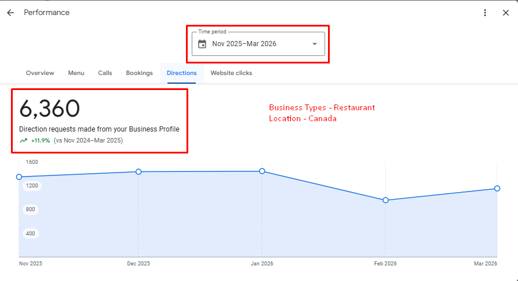Click the Directions tab
This screenshot has height=281, width=518.
(x=181, y=73)
